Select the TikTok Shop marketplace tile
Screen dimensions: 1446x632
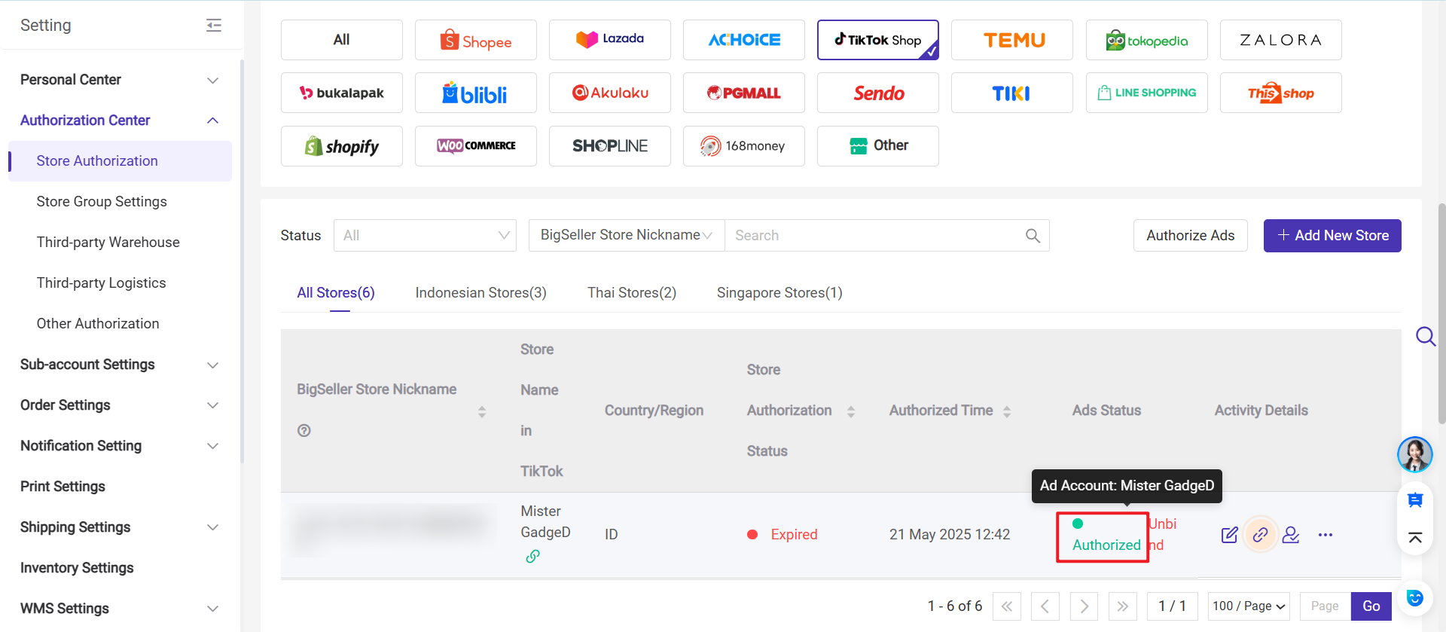pos(878,40)
